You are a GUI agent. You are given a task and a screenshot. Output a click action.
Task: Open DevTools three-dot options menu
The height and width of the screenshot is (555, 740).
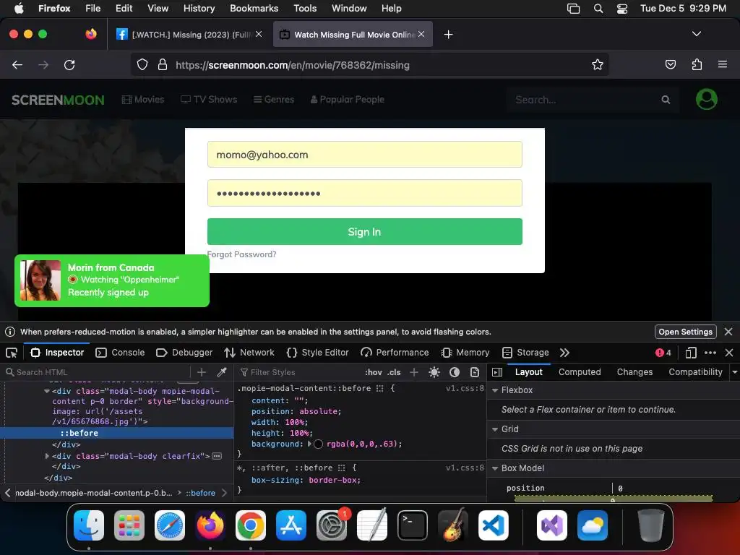click(x=710, y=353)
